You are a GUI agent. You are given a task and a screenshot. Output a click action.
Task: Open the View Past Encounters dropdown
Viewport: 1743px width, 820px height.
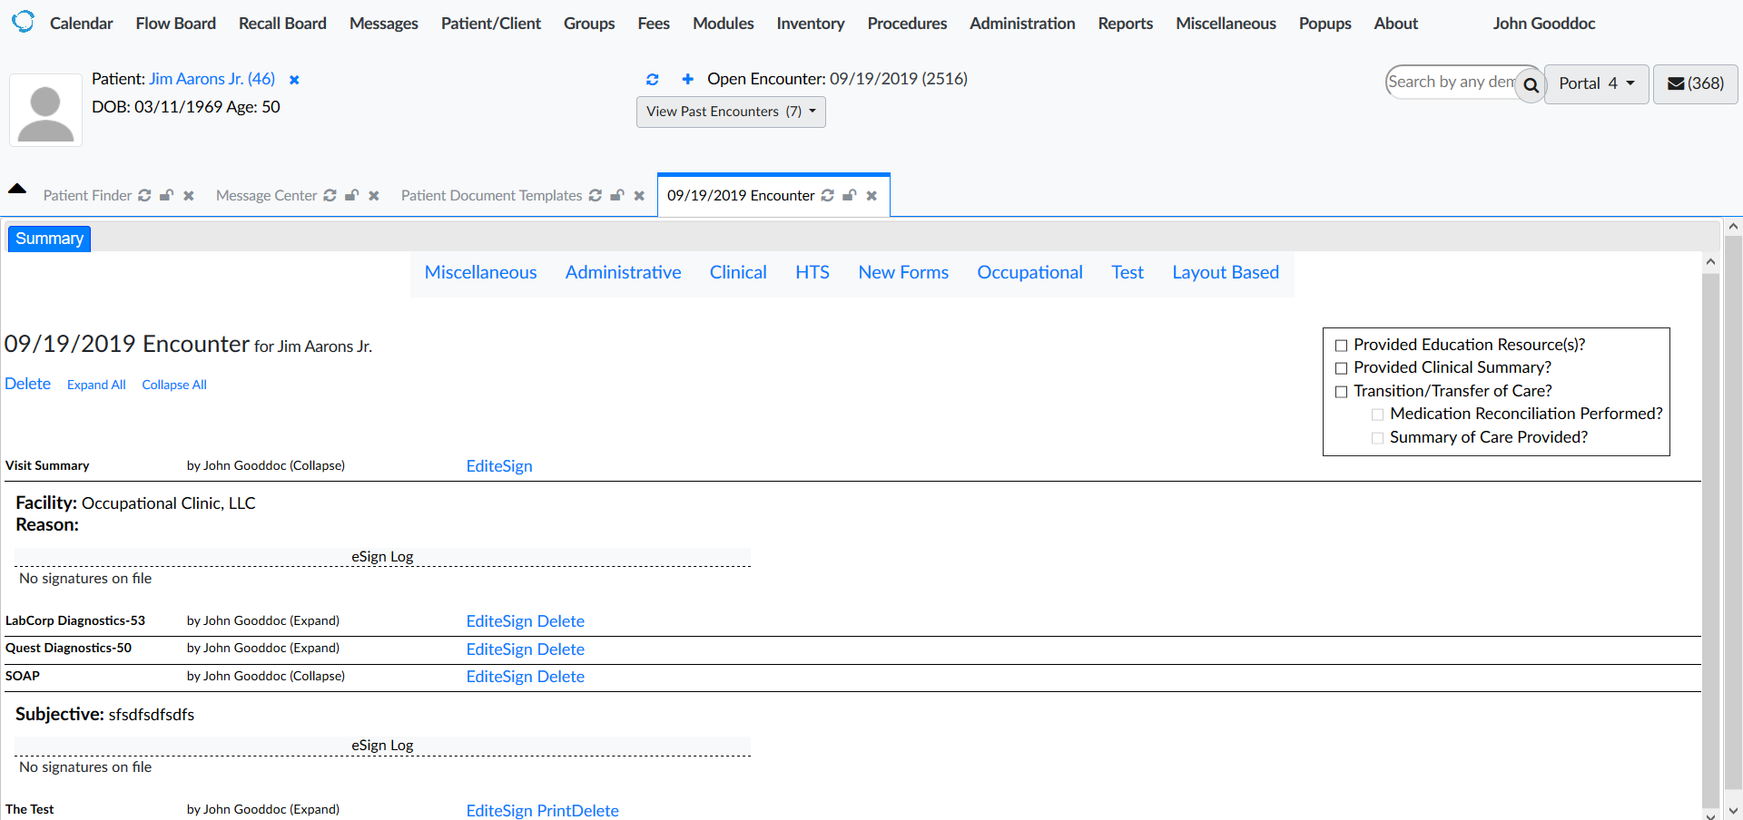coord(730,112)
